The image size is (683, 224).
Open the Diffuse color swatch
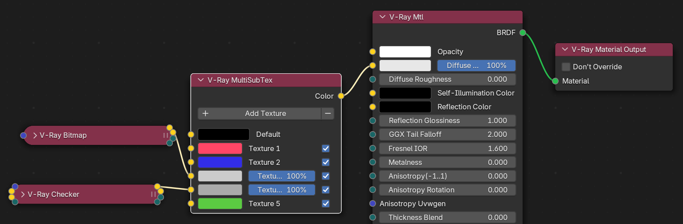pos(405,65)
